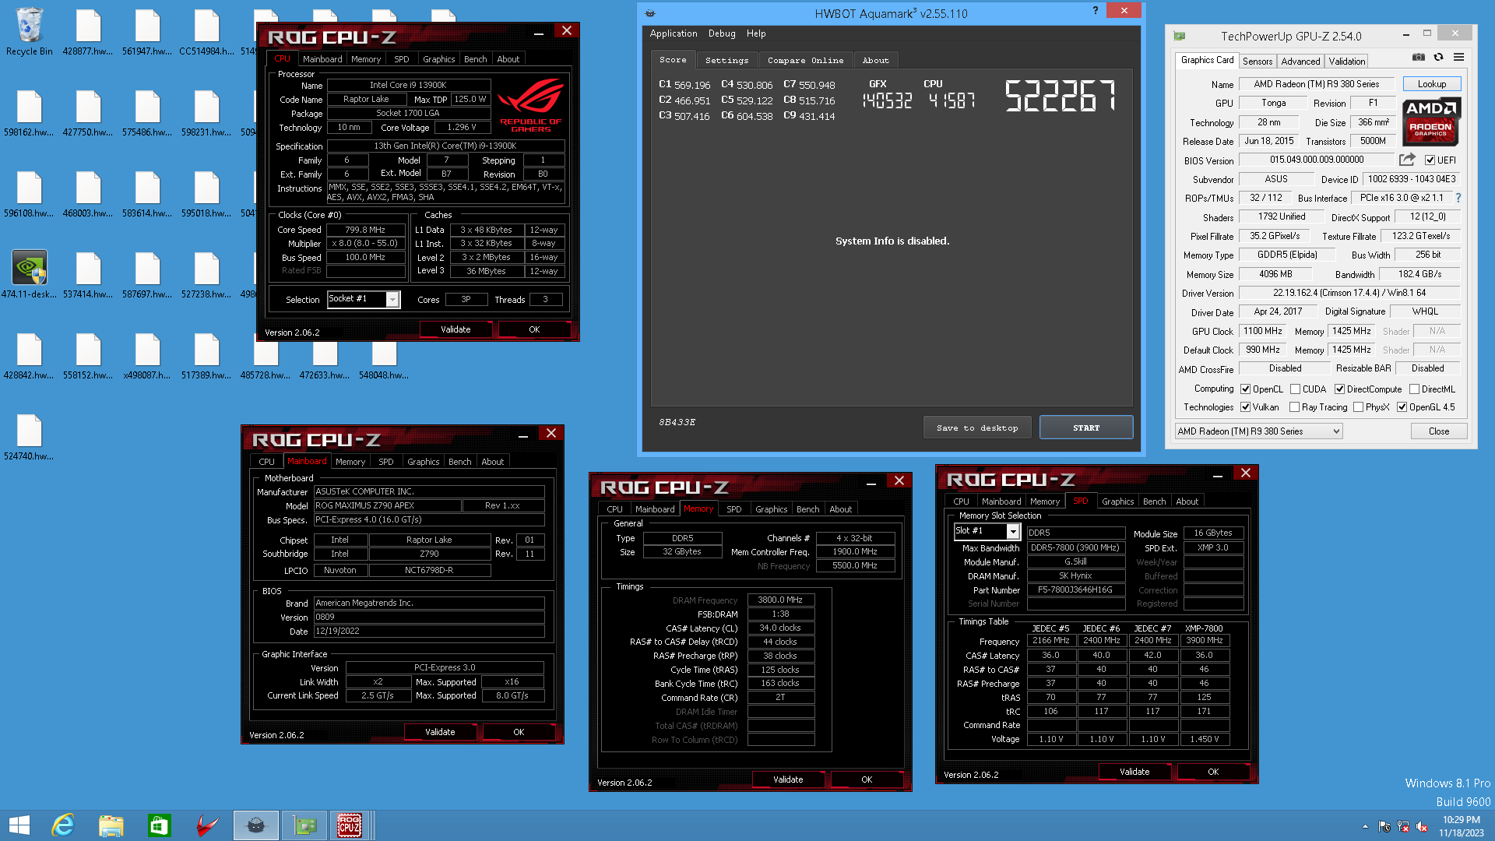
Task: Select the 428877.hw file icon
Action: coord(88,33)
